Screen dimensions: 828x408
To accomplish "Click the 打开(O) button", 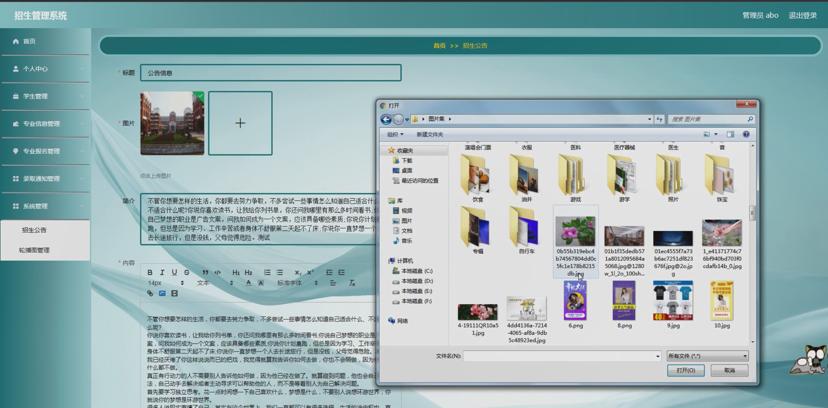I will [685, 370].
